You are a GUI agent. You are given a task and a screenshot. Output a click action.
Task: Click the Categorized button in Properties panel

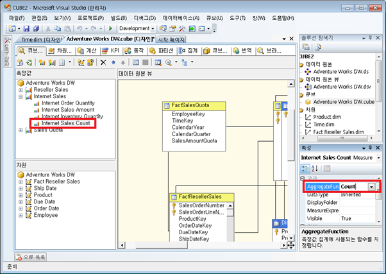(305, 169)
